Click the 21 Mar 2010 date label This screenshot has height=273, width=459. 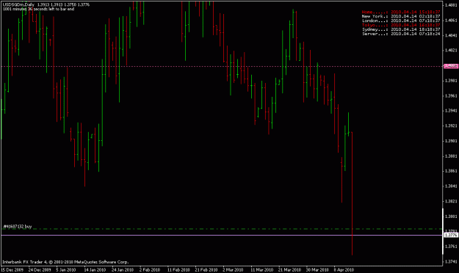(289, 270)
